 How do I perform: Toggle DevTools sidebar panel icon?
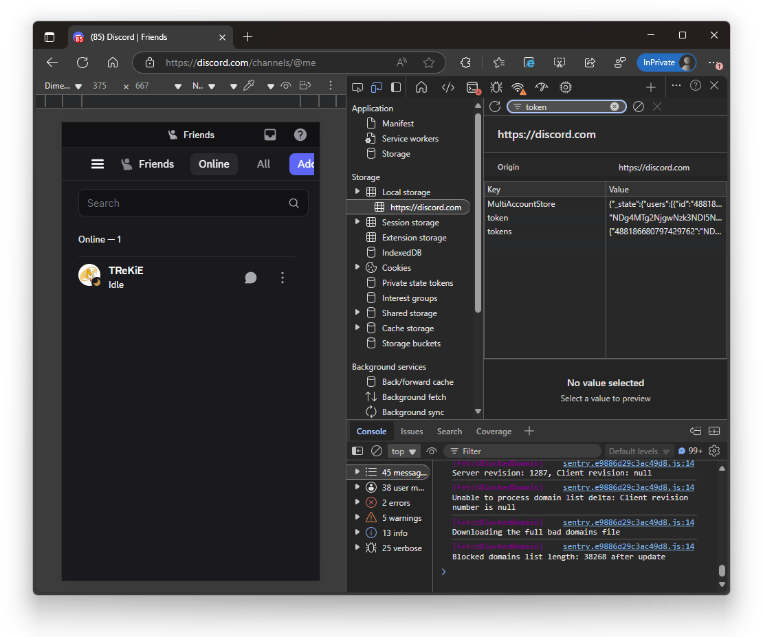396,87
